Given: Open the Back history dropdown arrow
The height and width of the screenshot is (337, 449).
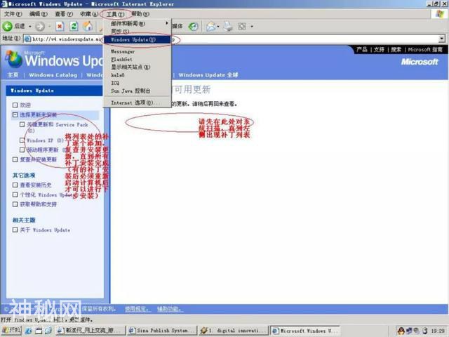Looking at the screenshot, I should 29,27.
